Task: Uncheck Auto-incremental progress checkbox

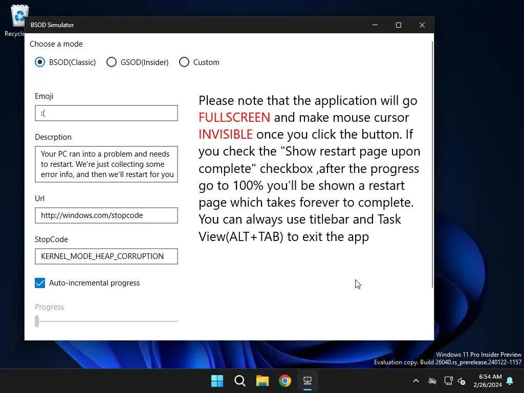Action: tap(40, 283)
